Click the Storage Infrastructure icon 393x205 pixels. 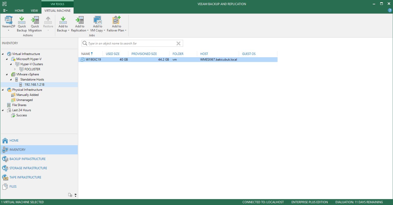(x=5, y=168)
